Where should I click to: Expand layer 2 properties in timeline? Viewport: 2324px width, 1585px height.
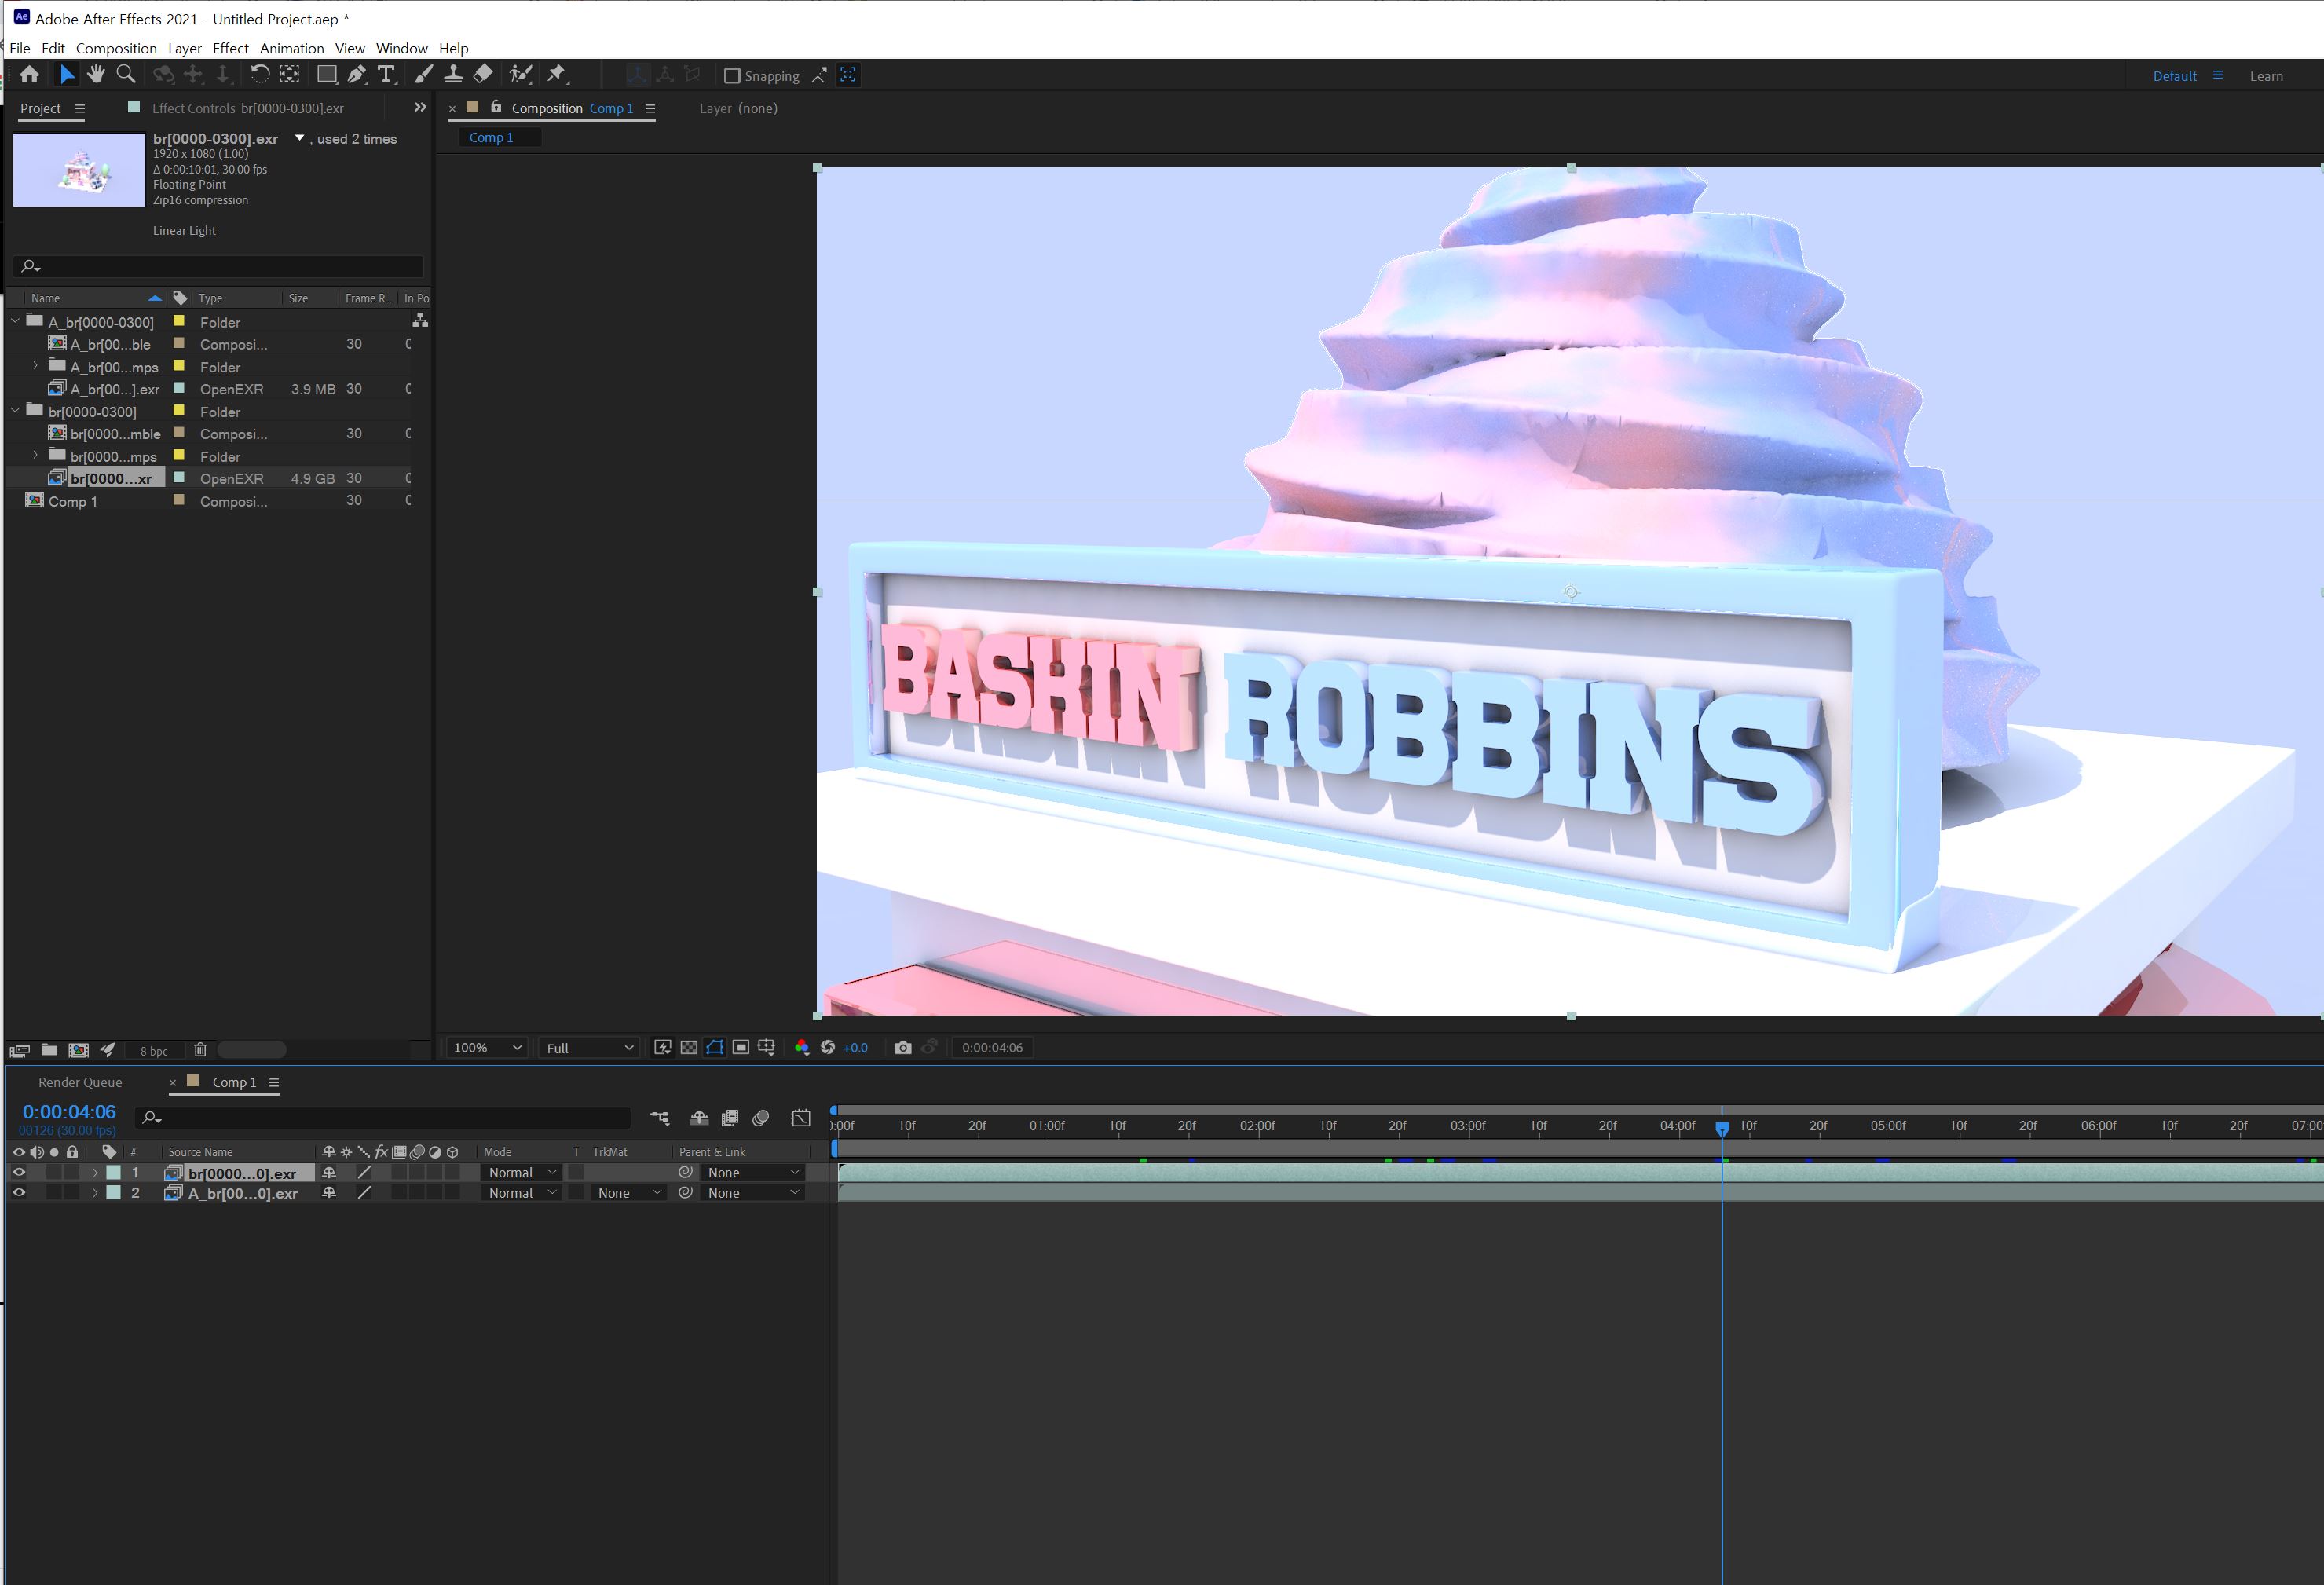(95, 1193)
